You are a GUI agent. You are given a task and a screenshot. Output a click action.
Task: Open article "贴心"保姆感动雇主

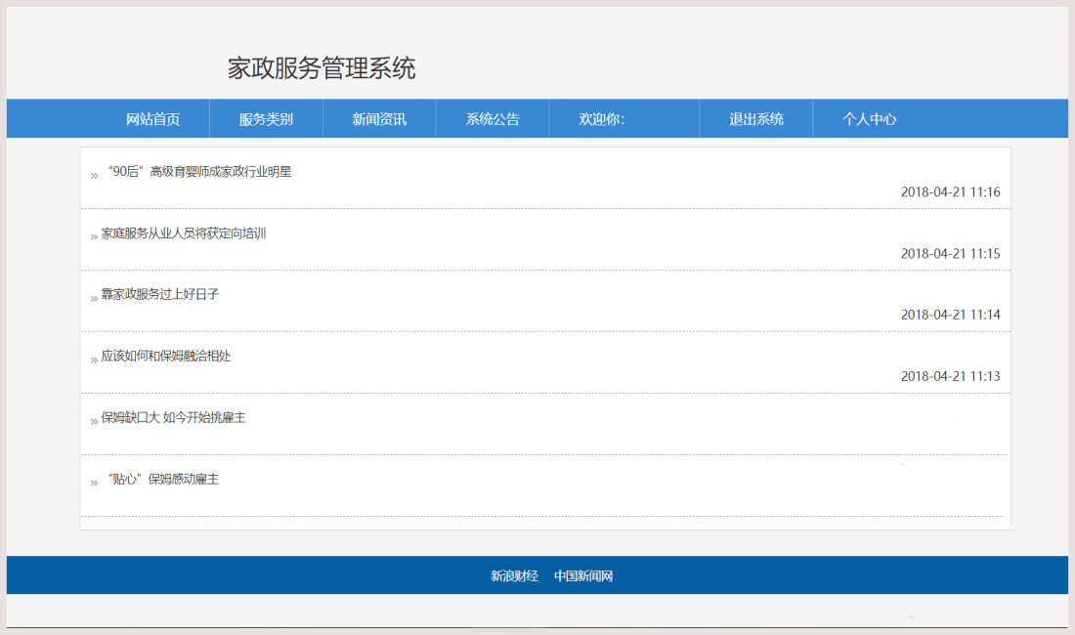click(x=163, y=480)
